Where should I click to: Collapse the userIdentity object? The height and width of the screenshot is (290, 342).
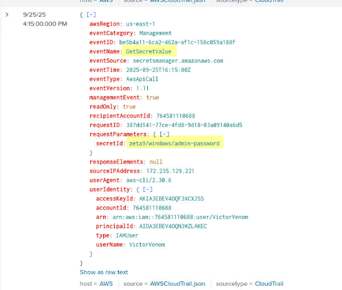point(147,189)
